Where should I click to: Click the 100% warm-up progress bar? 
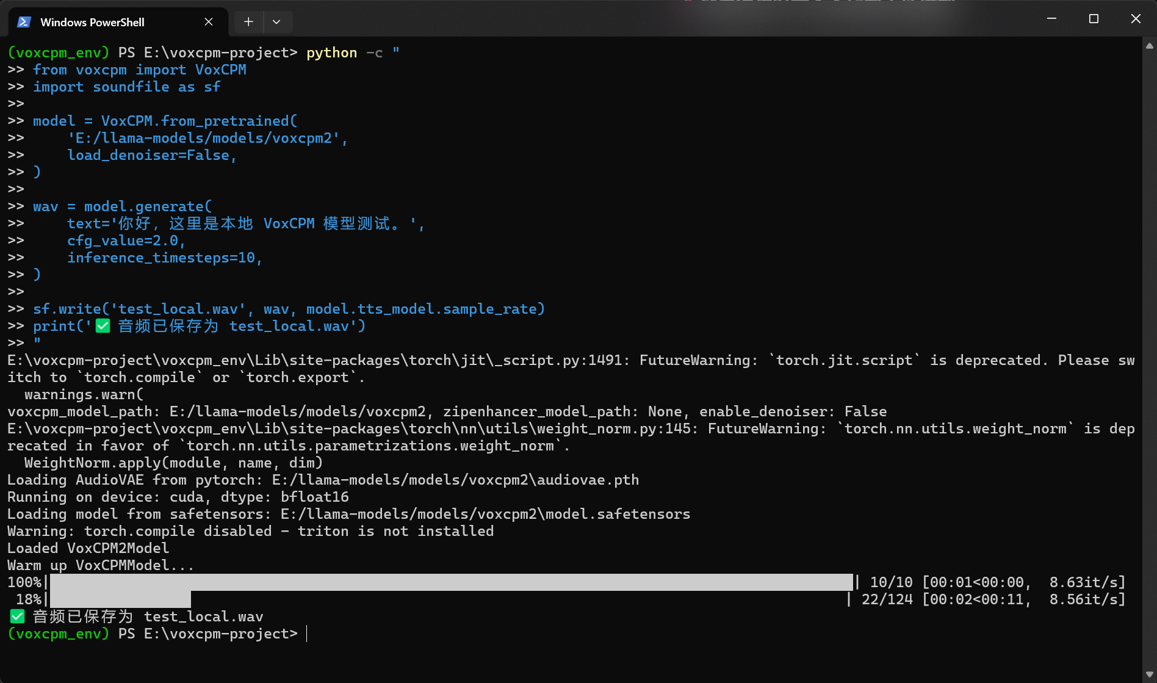pyautogui.click(x=451, y=582)
